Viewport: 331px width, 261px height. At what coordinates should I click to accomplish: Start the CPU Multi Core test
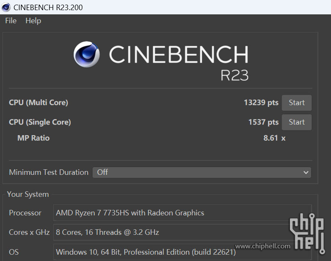coord(297,103)
